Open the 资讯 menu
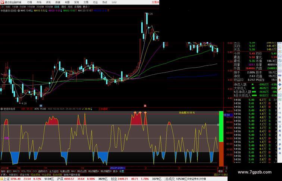Viewport: 282px width, 181px height. click(48, 2)
